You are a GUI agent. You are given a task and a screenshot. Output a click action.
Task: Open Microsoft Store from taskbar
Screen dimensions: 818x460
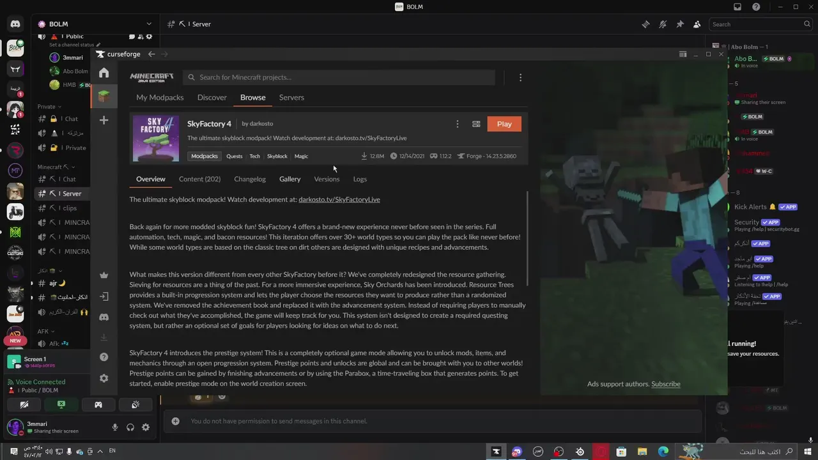[621, 451]
